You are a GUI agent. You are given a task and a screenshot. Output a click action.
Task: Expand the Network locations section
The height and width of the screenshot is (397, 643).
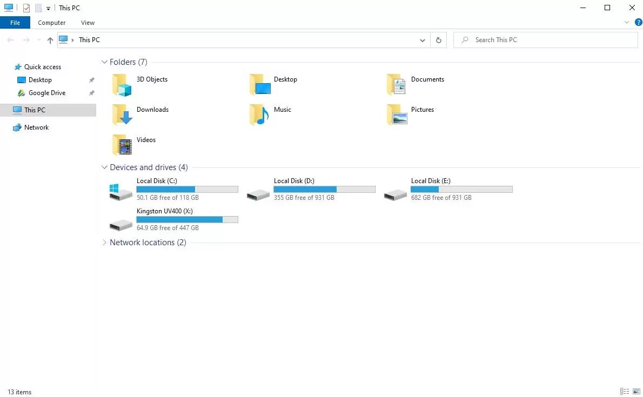click(x=104, y=243)
